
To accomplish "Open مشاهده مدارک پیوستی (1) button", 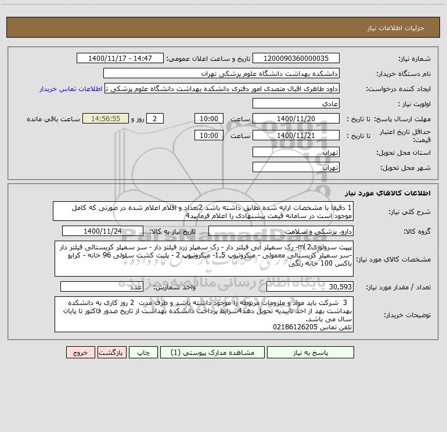I will coord(212,352).
